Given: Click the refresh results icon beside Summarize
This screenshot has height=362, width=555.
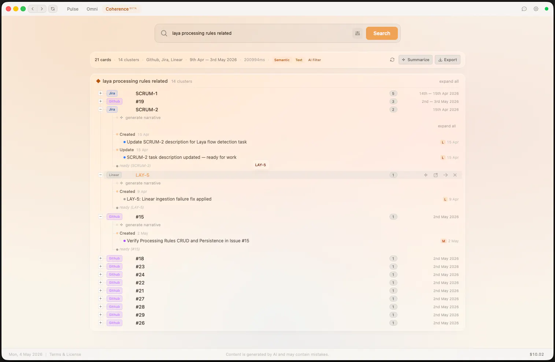Looking at the screenshot, I should (x=392, y=60).
